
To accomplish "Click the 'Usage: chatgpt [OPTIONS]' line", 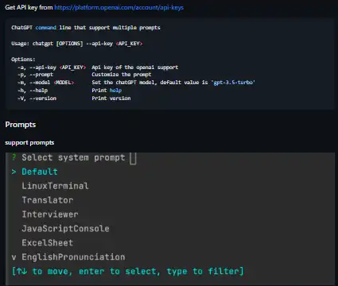I will pos(77,44).
